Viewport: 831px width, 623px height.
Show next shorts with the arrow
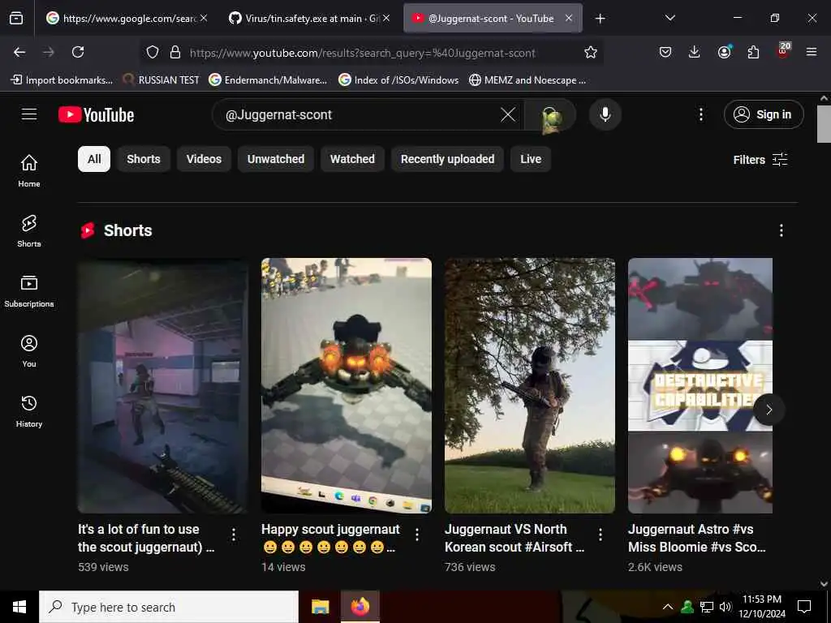click(769, 410)
